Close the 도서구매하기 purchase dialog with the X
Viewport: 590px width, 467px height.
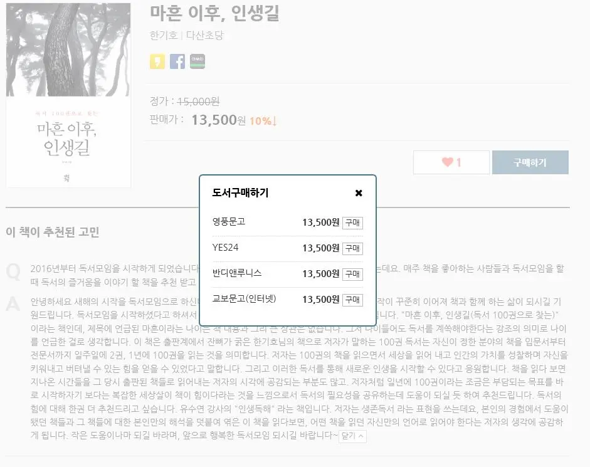click(x=359, y=193)
